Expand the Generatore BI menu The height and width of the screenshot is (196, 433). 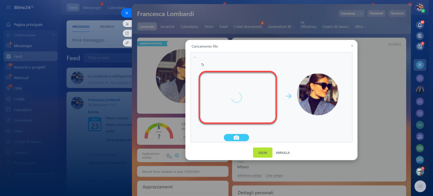(x=281, y=27)
